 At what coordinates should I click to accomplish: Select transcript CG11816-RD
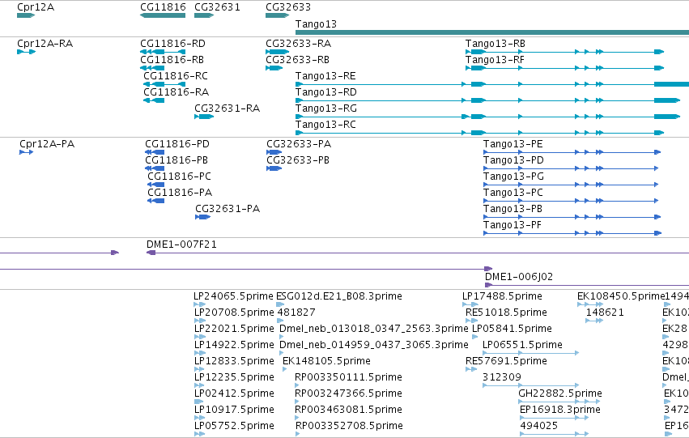[x=172, y=44]
